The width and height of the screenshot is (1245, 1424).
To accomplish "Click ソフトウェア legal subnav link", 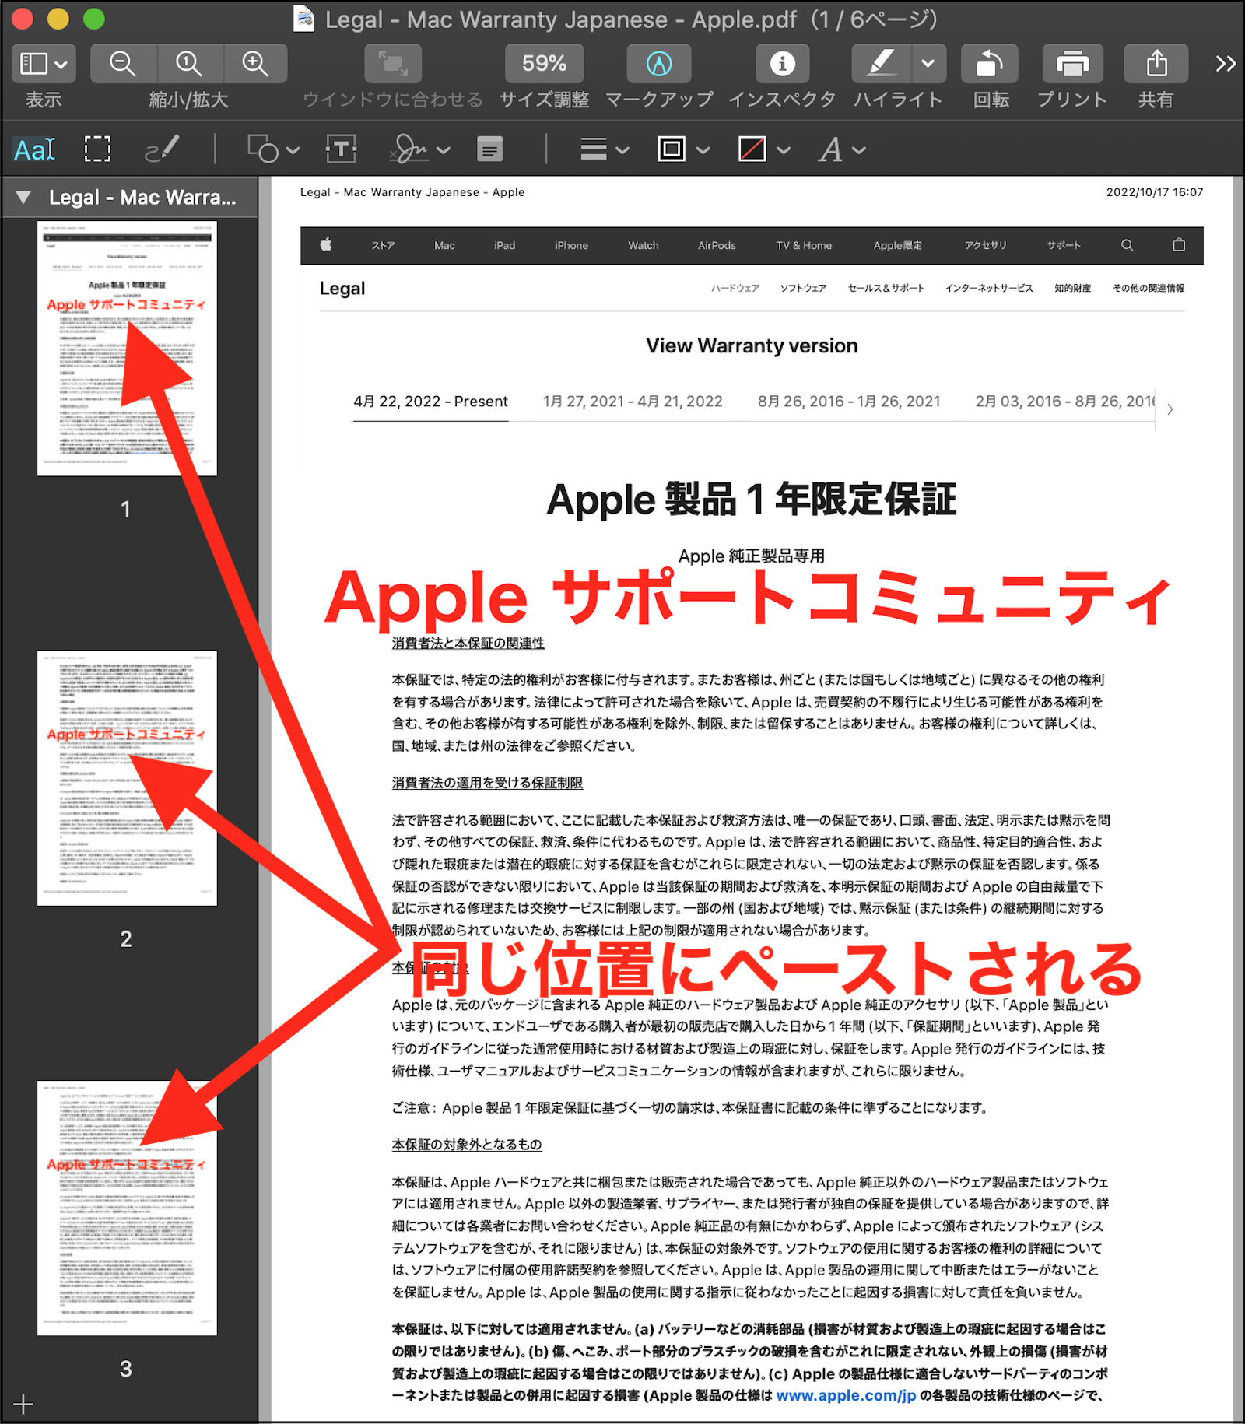I will [x=803, y=288].
